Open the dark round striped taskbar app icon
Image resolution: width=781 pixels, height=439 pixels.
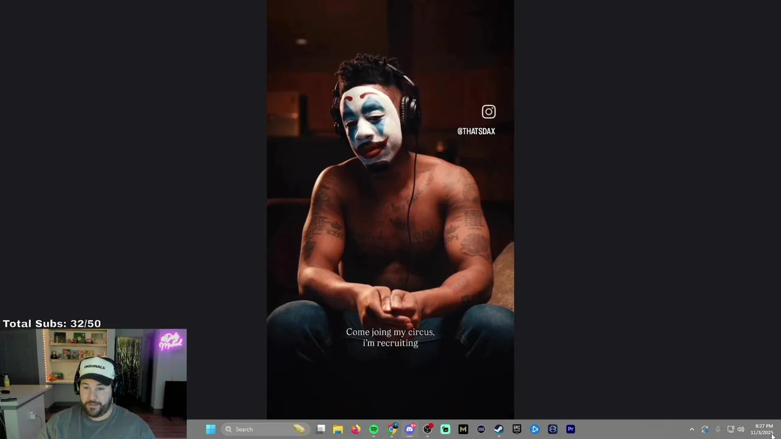[x=481, y=429]
